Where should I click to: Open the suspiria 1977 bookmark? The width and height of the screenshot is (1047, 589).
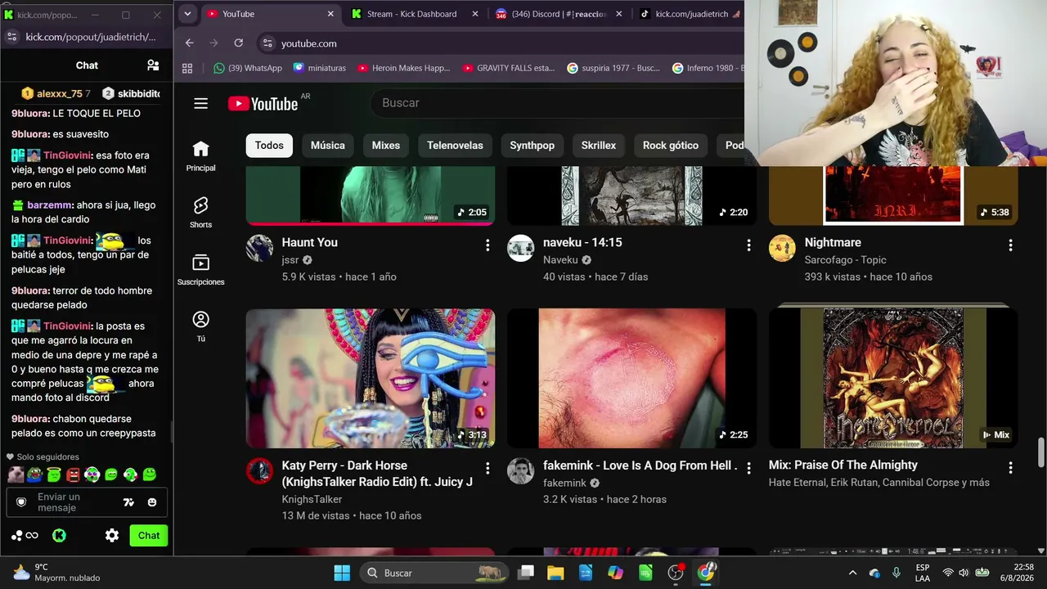pyautogui.click(x=613, y=68)
